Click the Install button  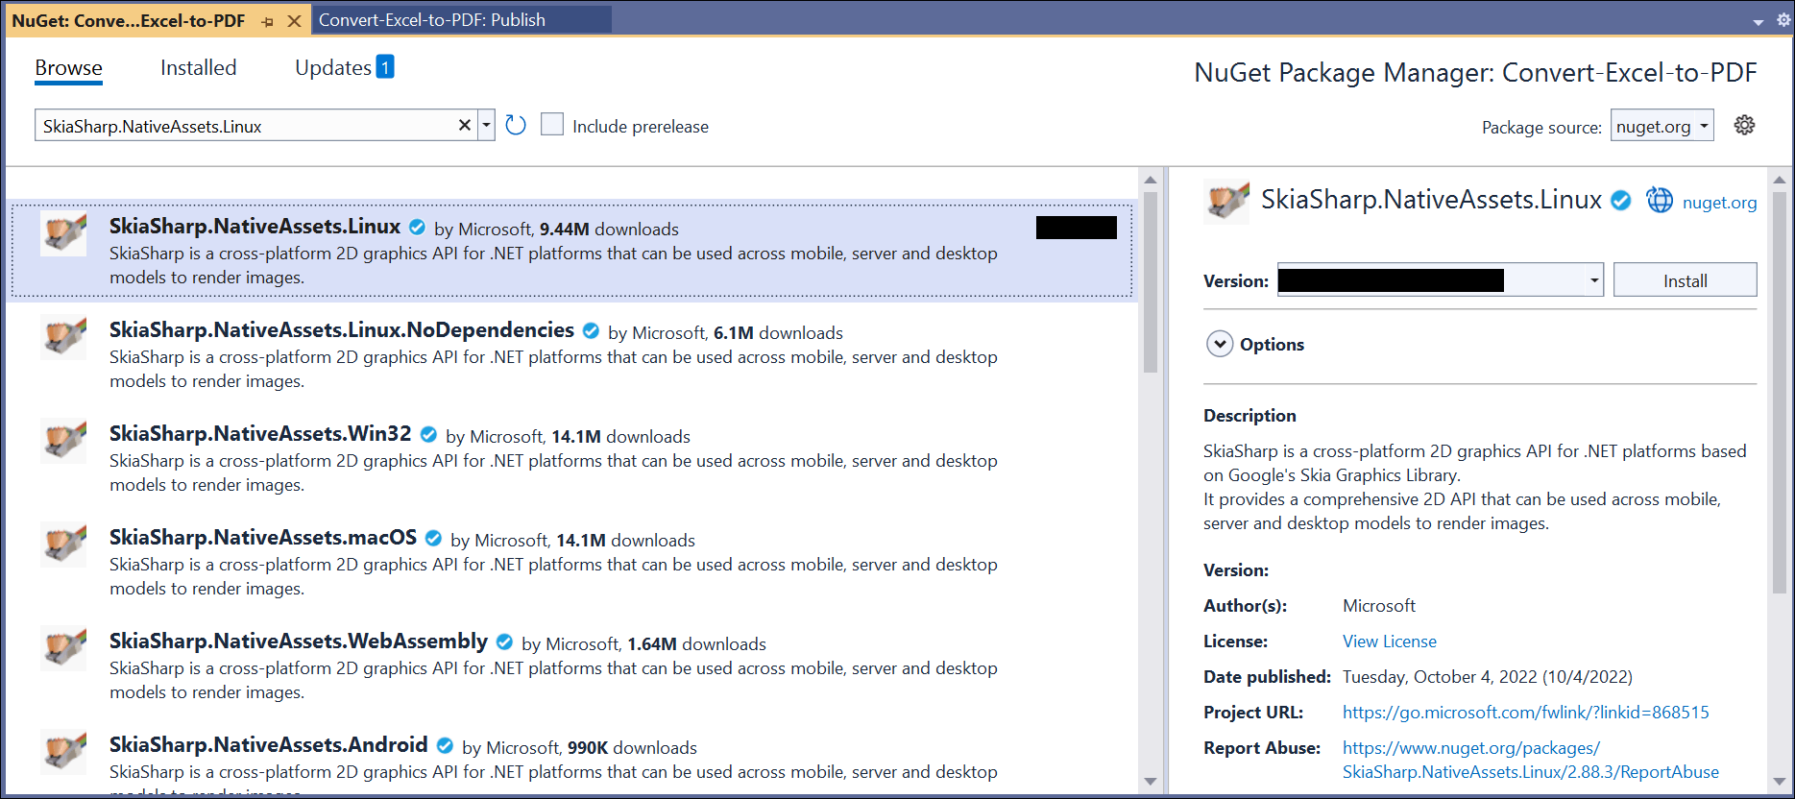coord(1685,280)
